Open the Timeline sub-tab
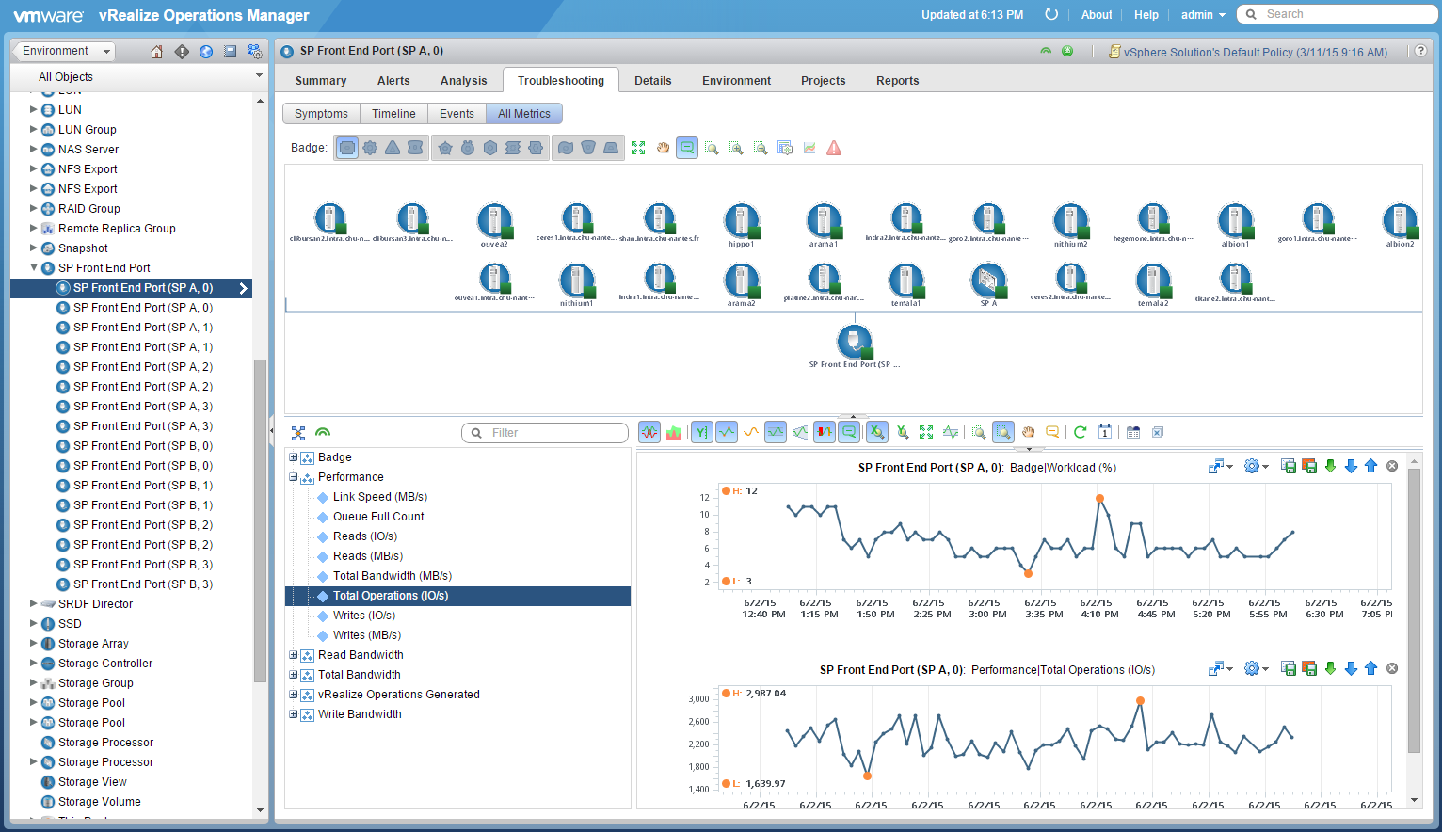 point(393,114)
